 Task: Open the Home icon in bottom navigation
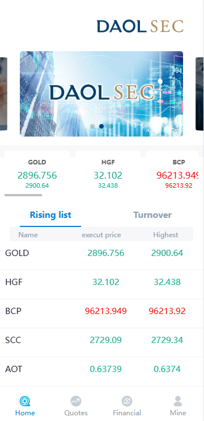click(25, 401)
